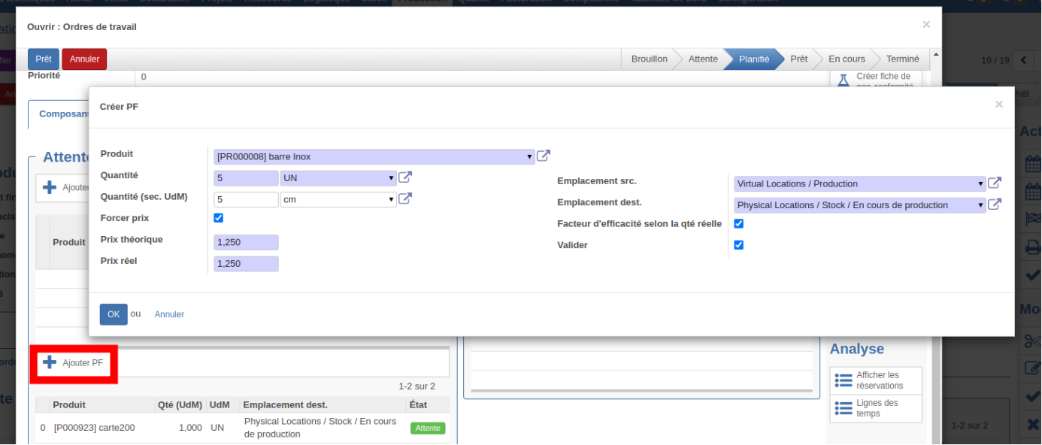Open the UN unit dropdown

(338, 178)
